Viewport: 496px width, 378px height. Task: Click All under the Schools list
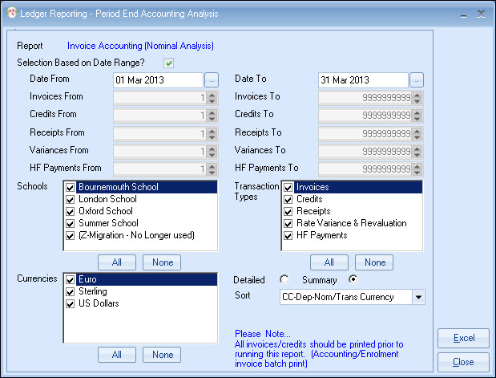point(117,262)
